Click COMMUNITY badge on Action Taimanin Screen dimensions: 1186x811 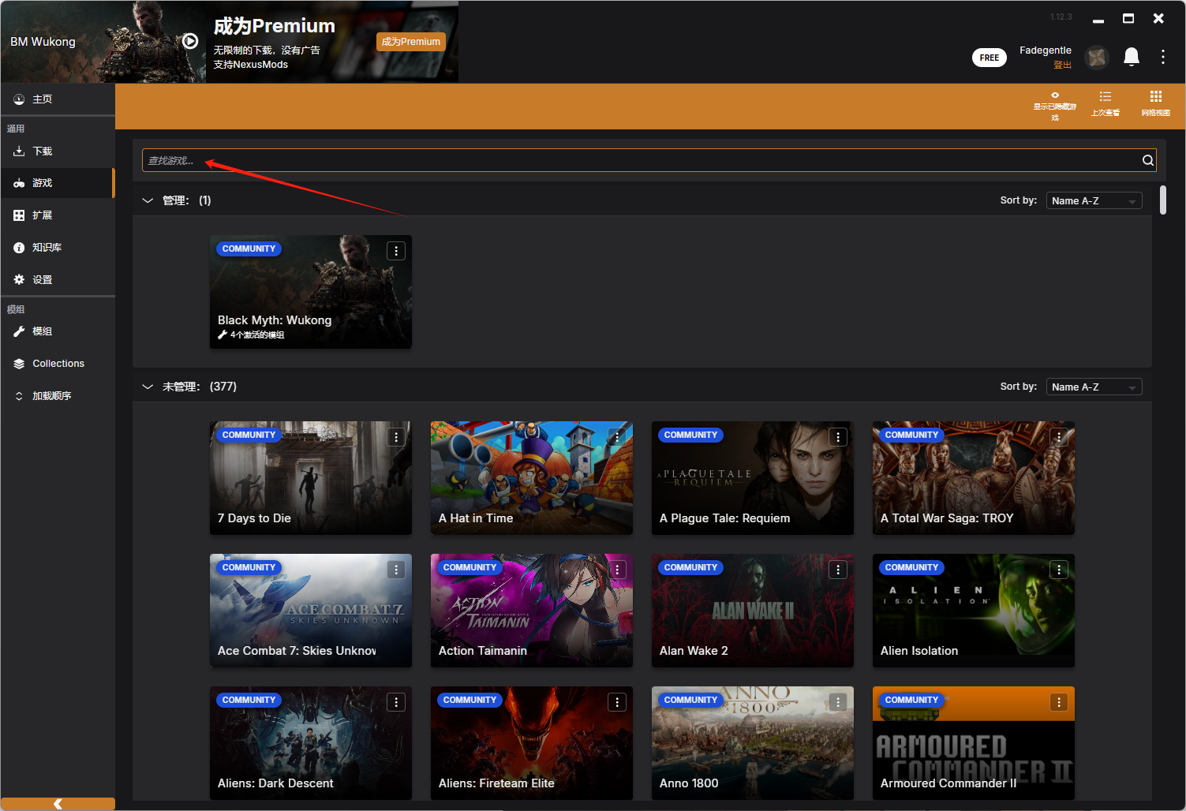470,567
